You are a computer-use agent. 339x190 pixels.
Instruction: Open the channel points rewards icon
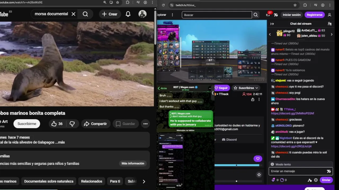click(282, 180)
